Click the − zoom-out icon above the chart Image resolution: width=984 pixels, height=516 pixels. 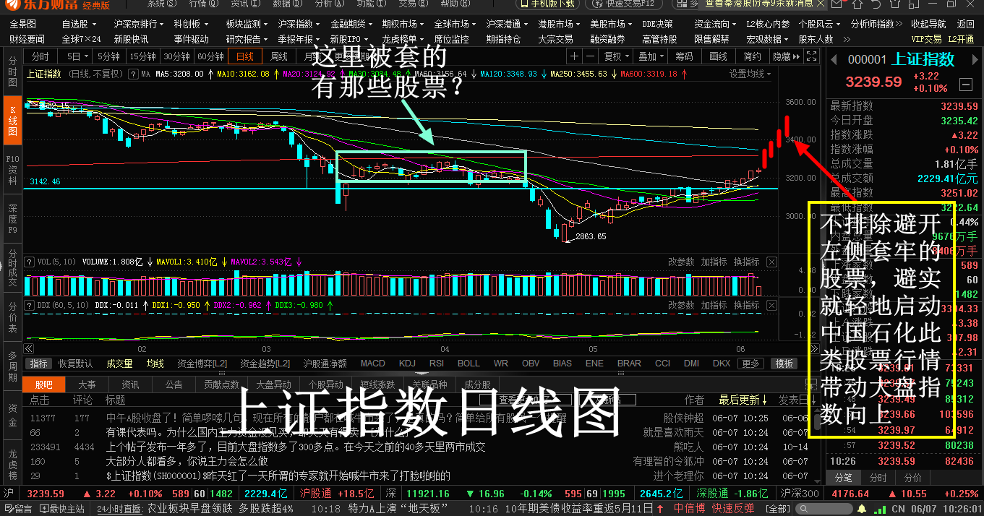click(x=590, y=56)
